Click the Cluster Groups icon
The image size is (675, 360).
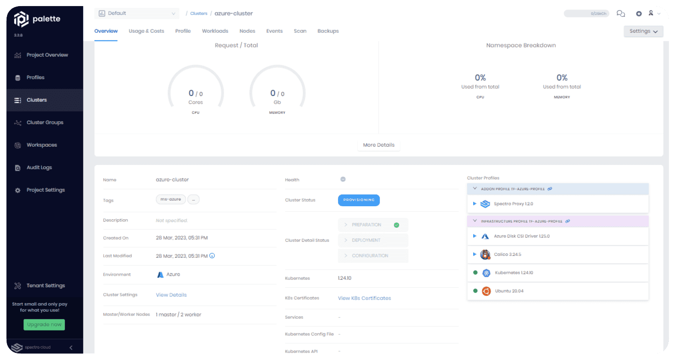18,123
